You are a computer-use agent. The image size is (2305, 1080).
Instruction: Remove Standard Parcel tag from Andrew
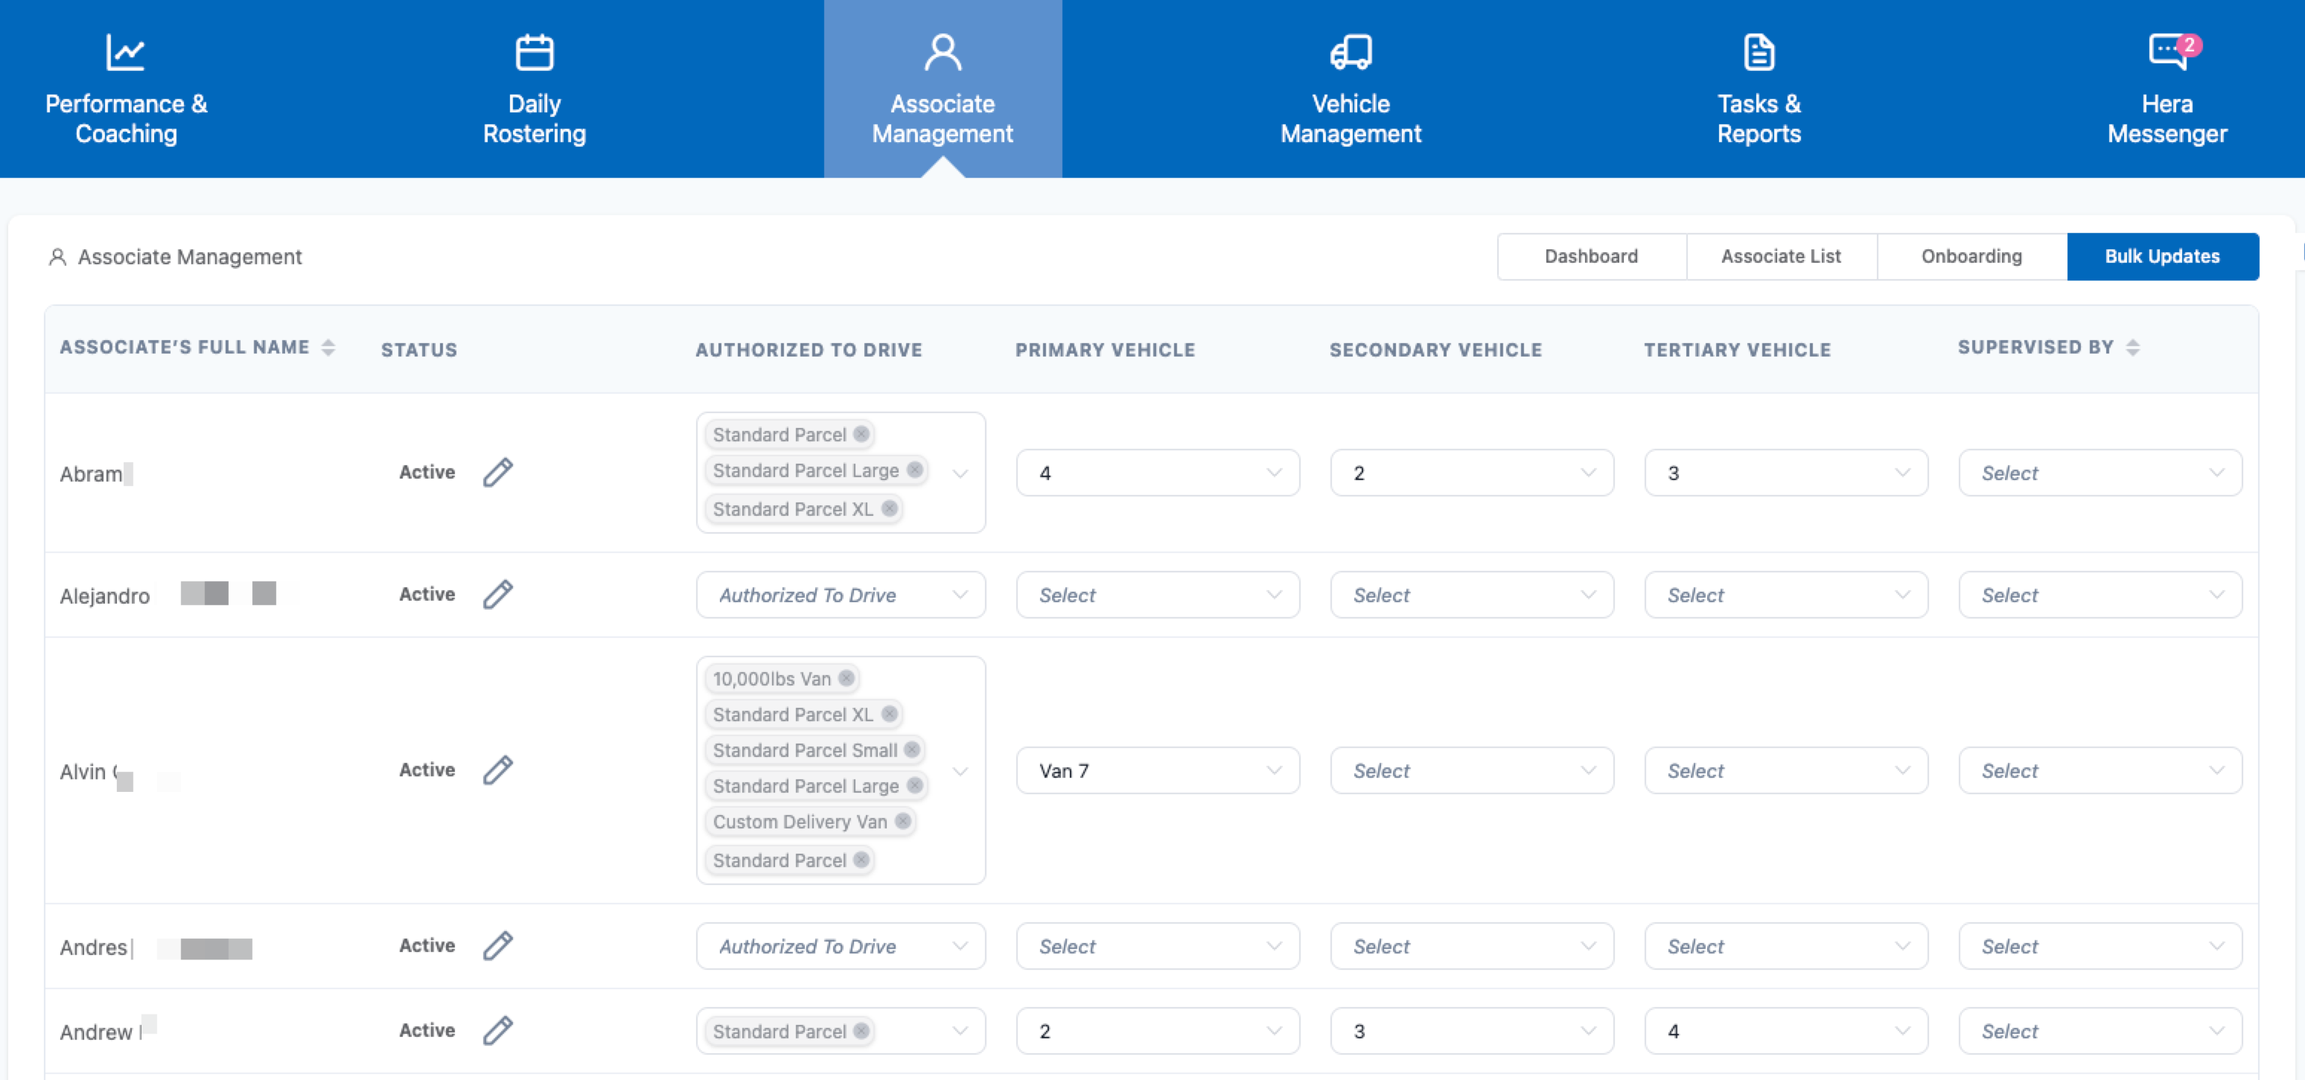[861, 1031]
